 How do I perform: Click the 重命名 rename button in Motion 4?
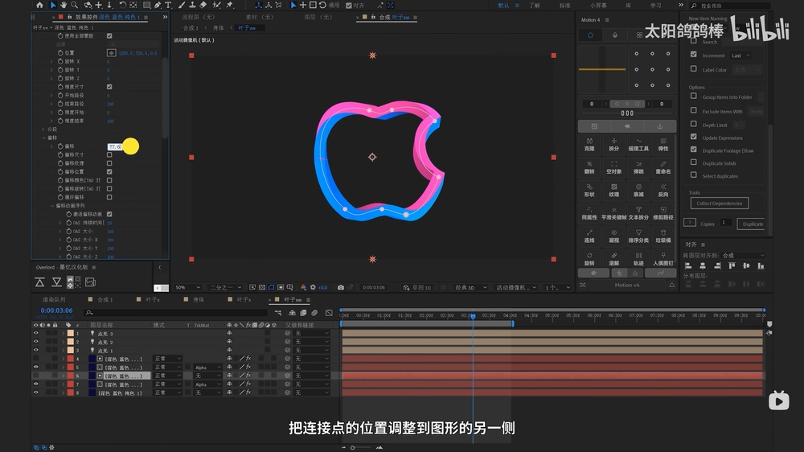click(663, 167)
